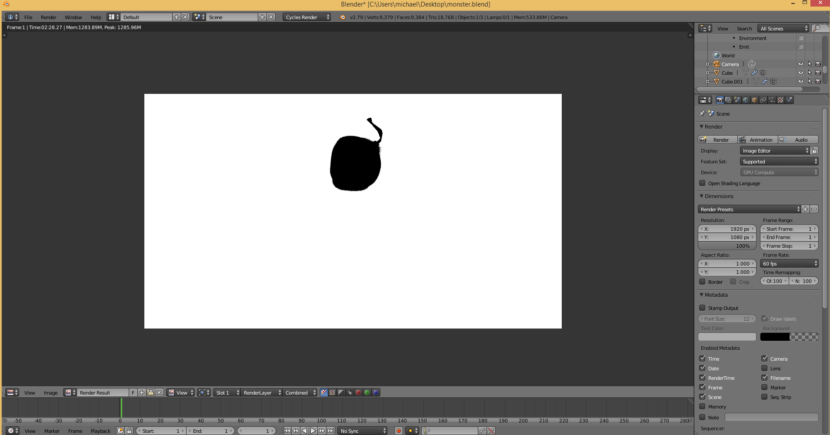The width and height of the screenshot is (830, 435).
Task: Click the Animation render button
Action: tap(758, 139)
